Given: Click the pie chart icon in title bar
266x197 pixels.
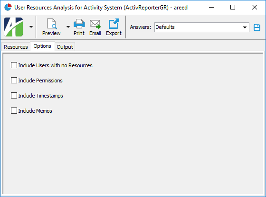Looking at the screenshot, I should (x=8, y=7).
